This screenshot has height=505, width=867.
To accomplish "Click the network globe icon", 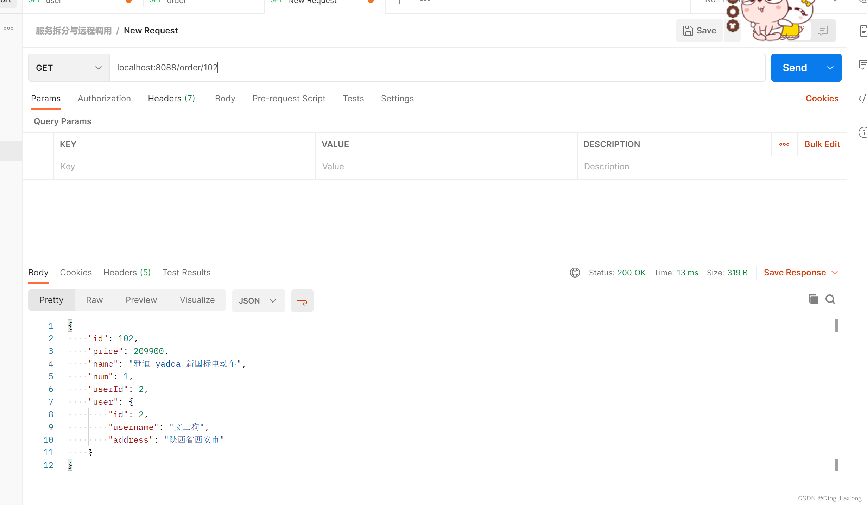I will point(575,273).
